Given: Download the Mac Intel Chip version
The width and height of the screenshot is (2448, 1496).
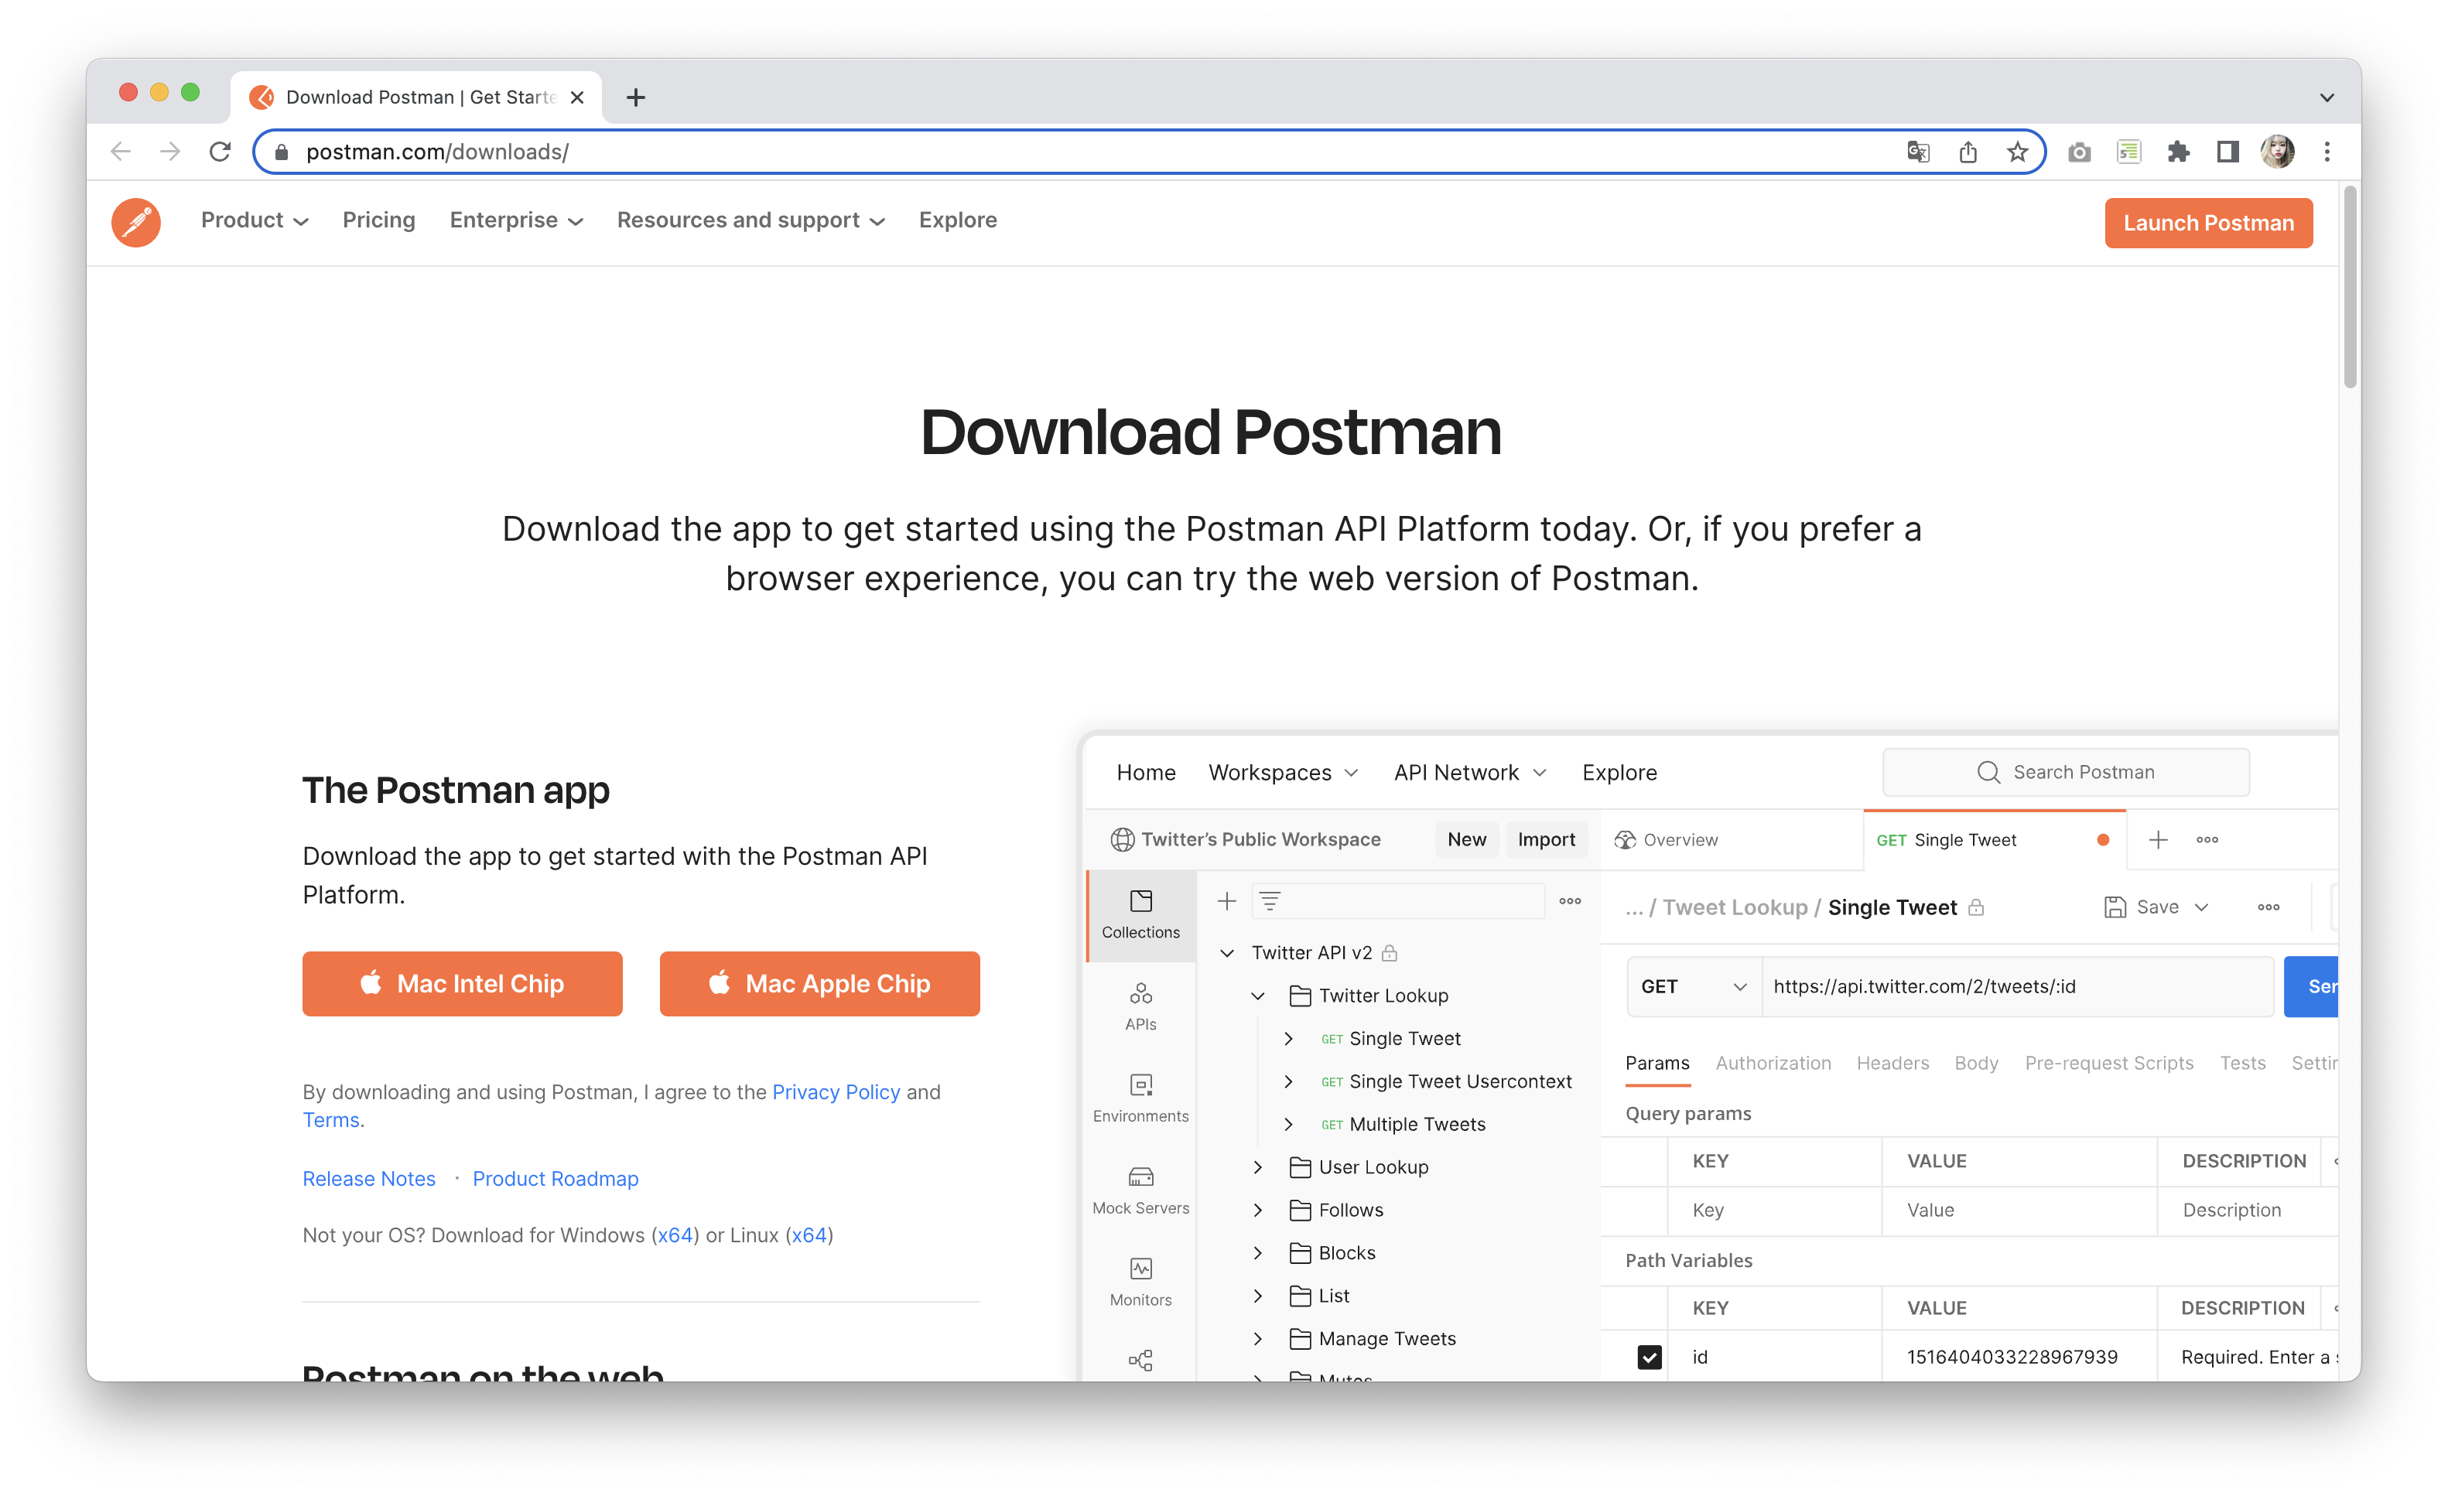Looking at the screenshot, I should [462, 983].
